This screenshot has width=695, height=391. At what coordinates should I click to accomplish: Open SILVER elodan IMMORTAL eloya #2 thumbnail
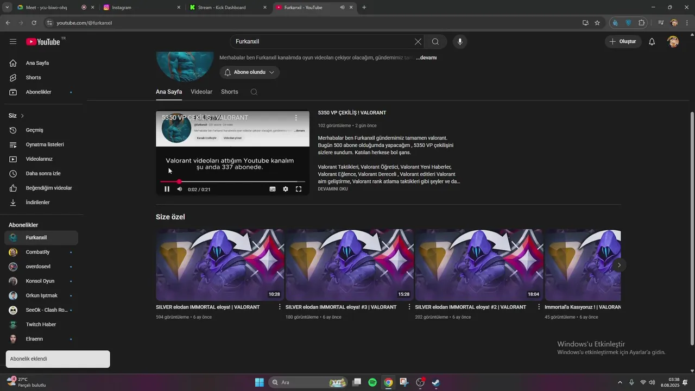[x=479, y=265]
